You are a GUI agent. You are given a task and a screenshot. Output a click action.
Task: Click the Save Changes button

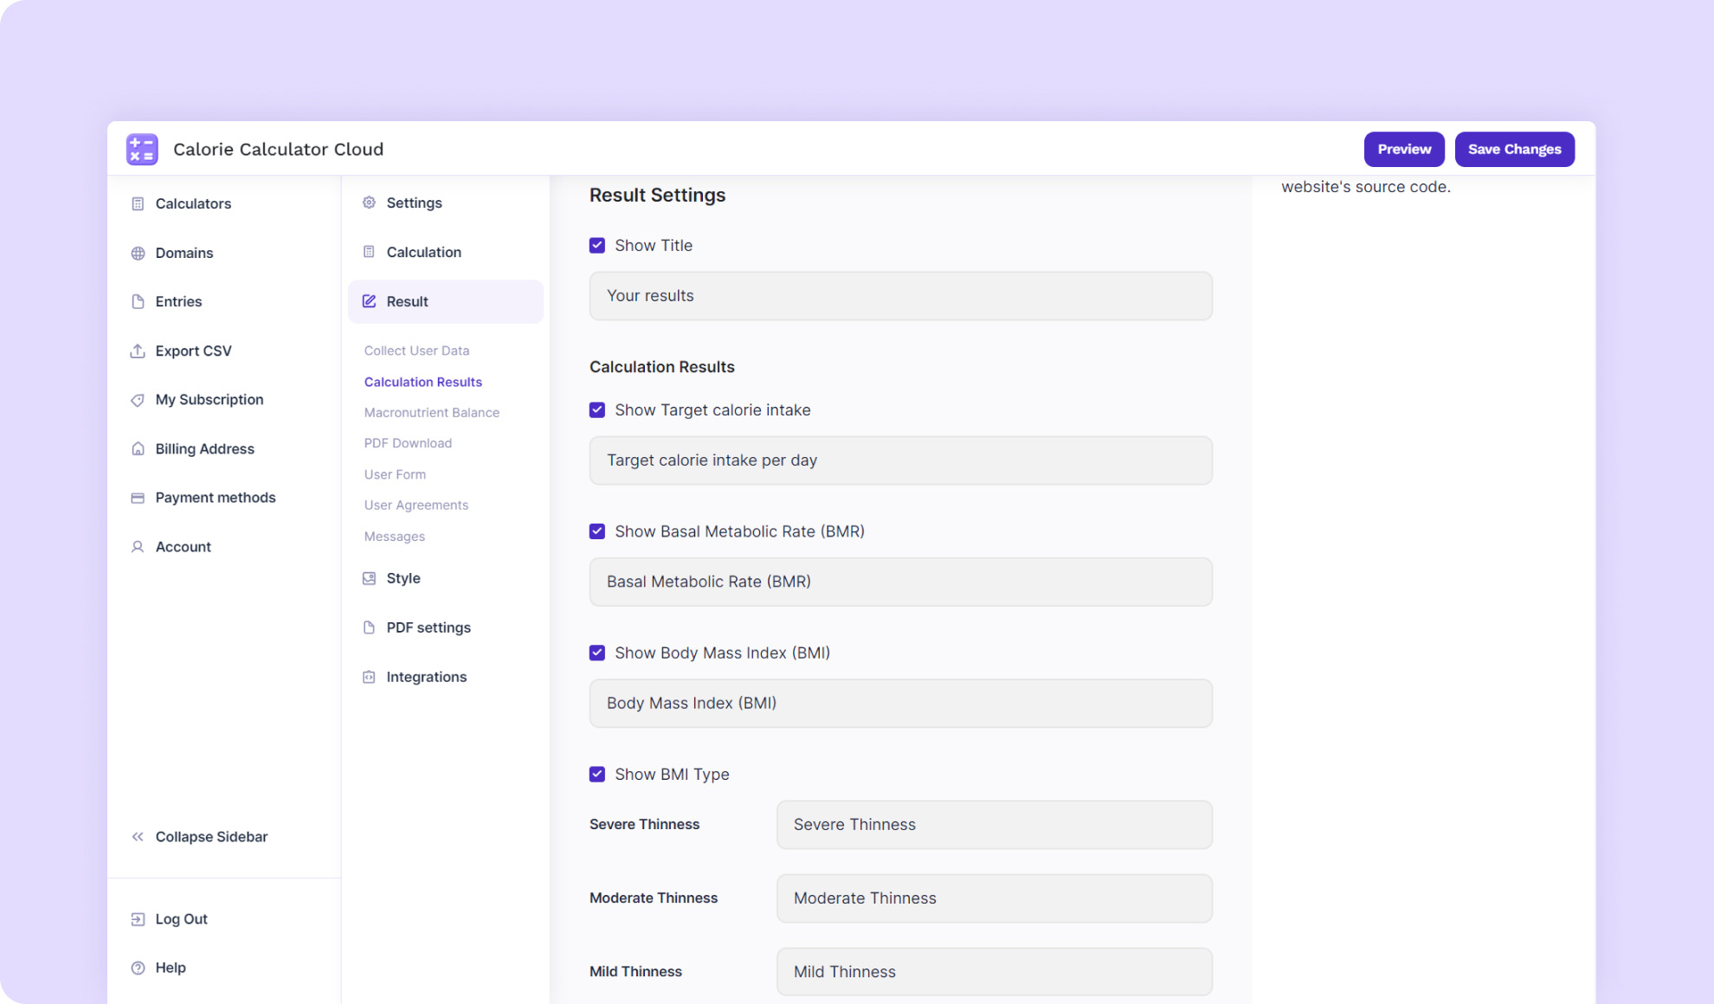point(1514,149)
